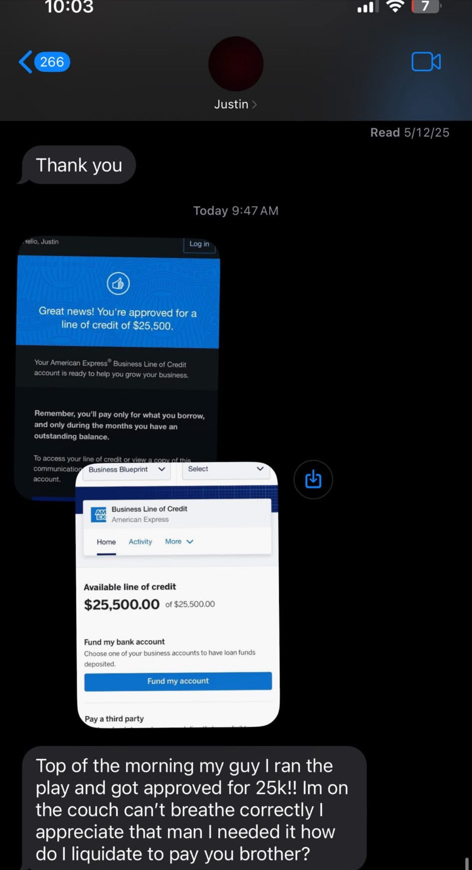Viewport: 472px width, 870px height.
Task: Tap the Log in button
Action: [199, 244]
